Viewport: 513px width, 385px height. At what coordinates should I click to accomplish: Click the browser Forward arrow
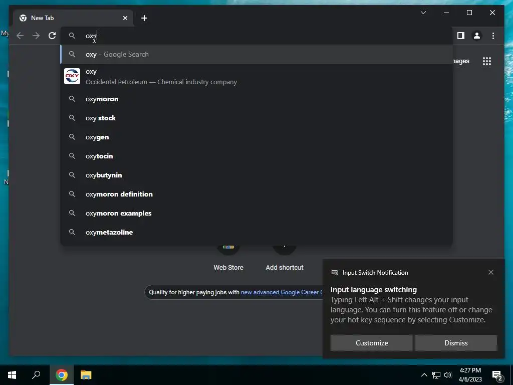(x=36, y=36)
